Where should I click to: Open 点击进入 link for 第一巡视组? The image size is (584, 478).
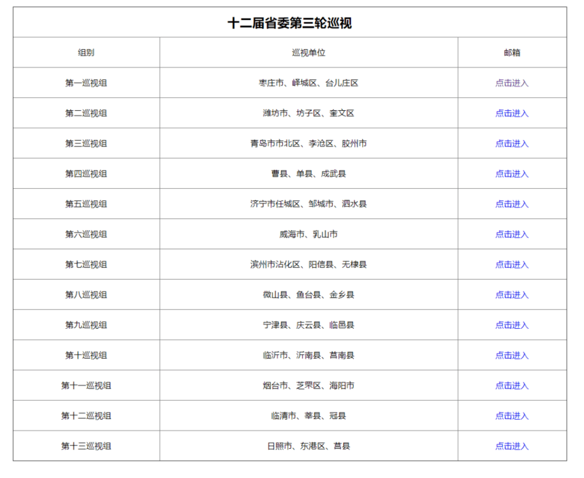(512, 83)
